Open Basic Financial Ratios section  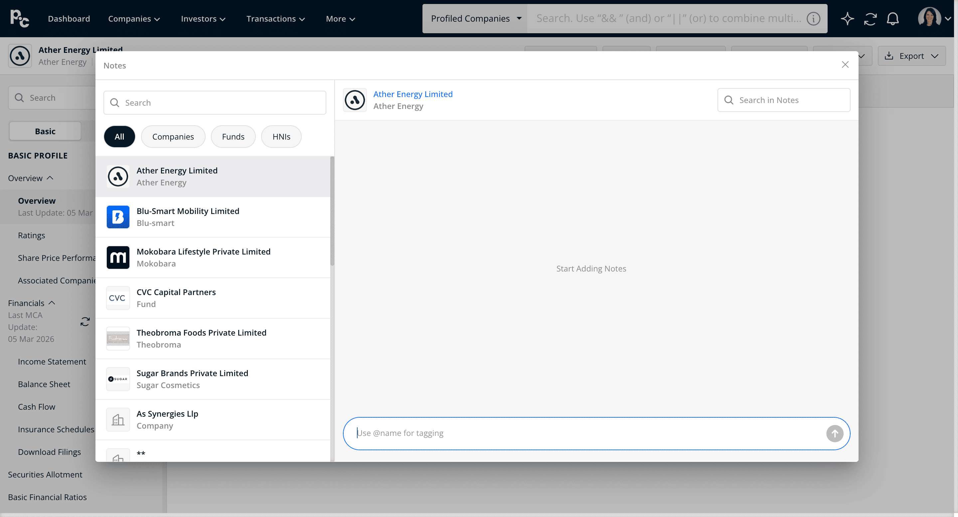47,497
